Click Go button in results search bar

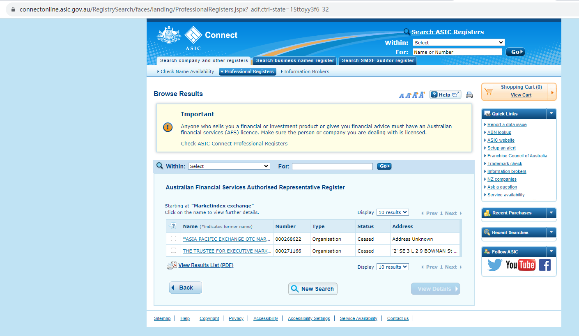(x=384, y=166)
